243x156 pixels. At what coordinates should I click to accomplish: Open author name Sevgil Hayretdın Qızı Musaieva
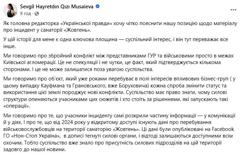(57, 7)
